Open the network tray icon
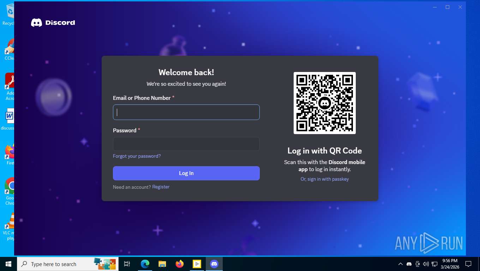The height and width of the screenshot is (271, 480). [434, 264]
